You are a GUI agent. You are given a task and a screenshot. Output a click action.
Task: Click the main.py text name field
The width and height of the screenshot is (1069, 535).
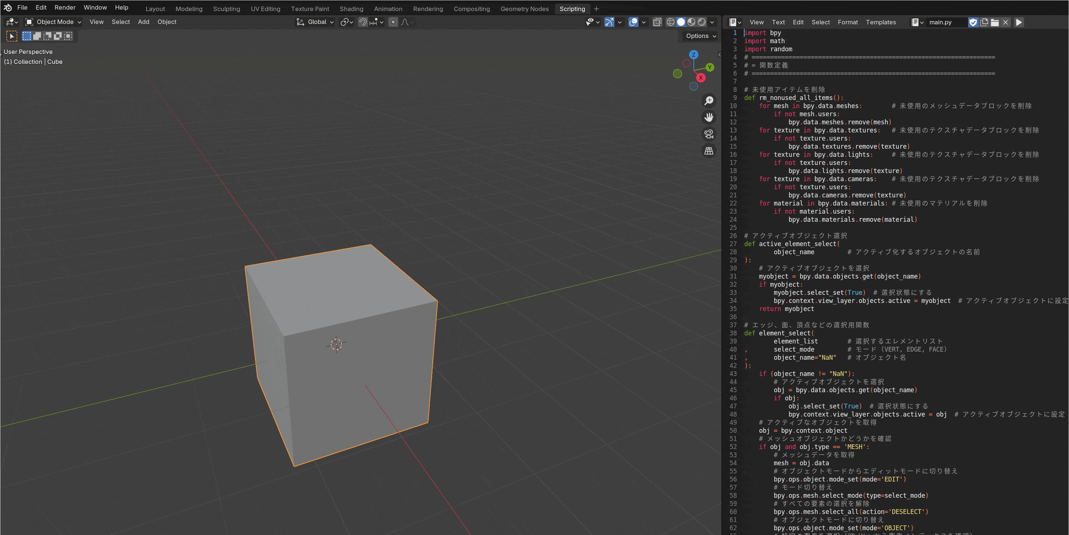tap(946, 23)
